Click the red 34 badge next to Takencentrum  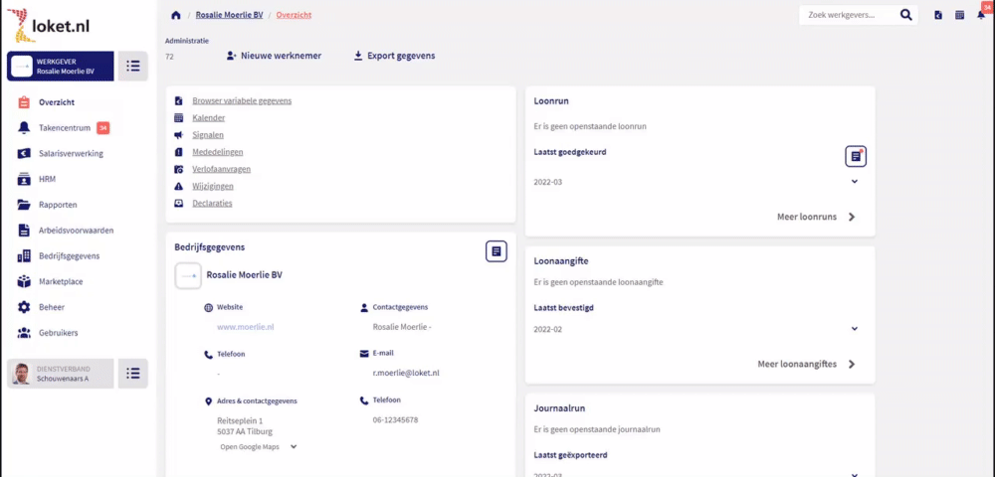(102, 128)
